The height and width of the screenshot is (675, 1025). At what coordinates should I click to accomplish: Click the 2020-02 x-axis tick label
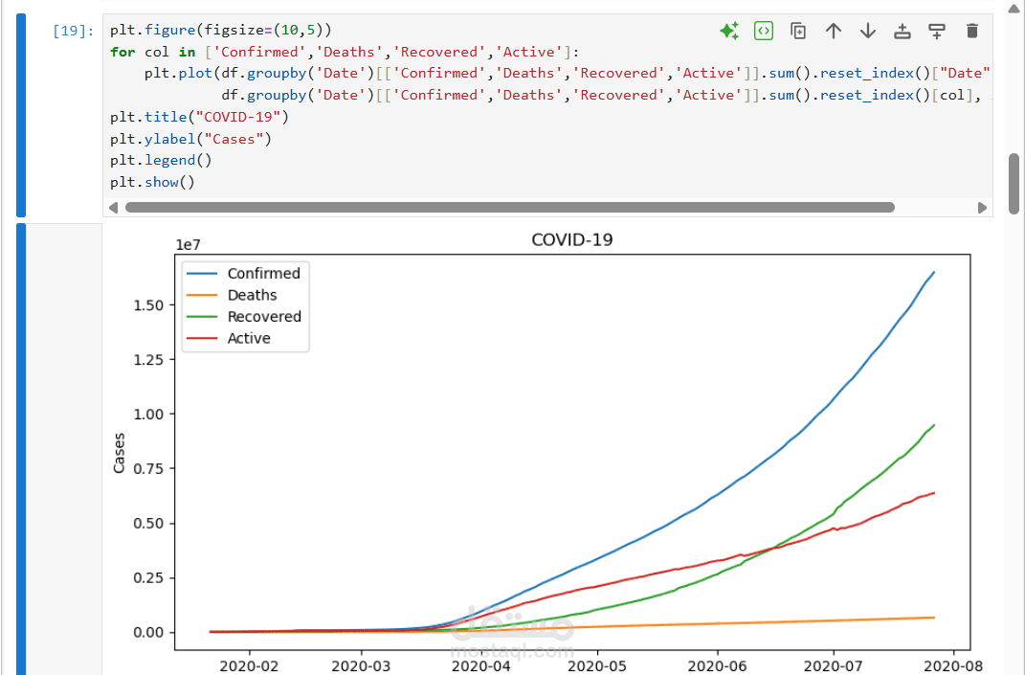(249, 666)
